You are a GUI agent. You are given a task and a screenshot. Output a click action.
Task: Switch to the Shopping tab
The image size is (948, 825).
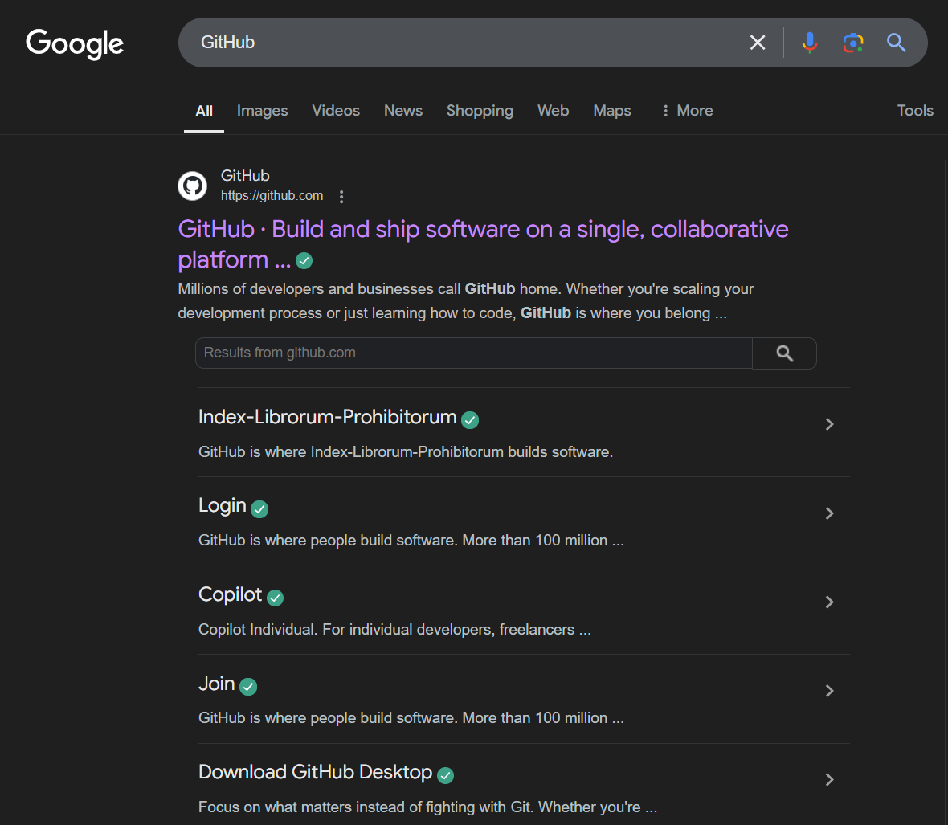pos(480,111)
